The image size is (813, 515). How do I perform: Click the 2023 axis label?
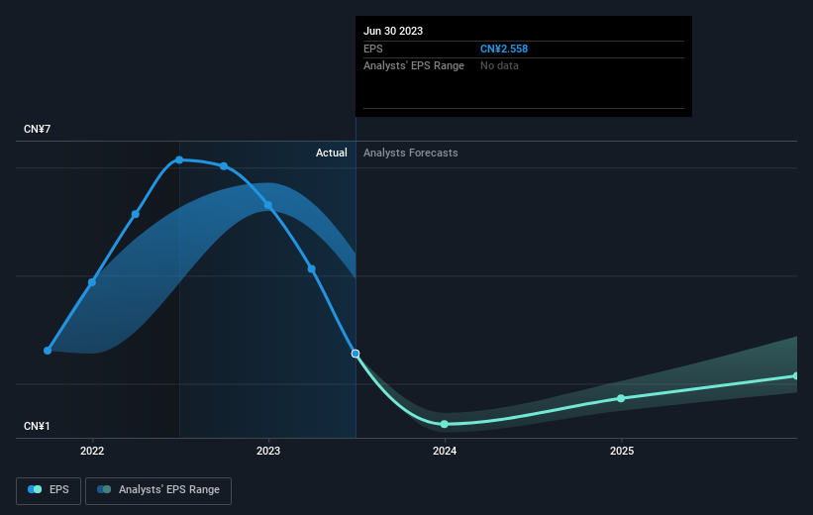pos(268,451)
